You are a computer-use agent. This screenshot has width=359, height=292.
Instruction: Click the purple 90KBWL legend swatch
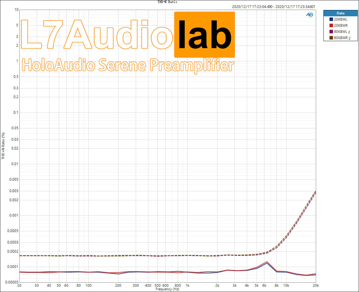click(331, 32)
